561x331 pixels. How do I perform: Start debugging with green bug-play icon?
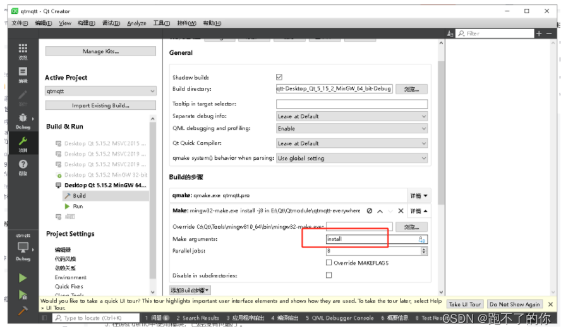[x=23, y=294]
